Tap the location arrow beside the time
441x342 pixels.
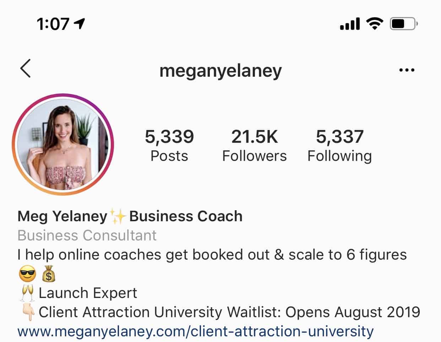click(80, 23)
